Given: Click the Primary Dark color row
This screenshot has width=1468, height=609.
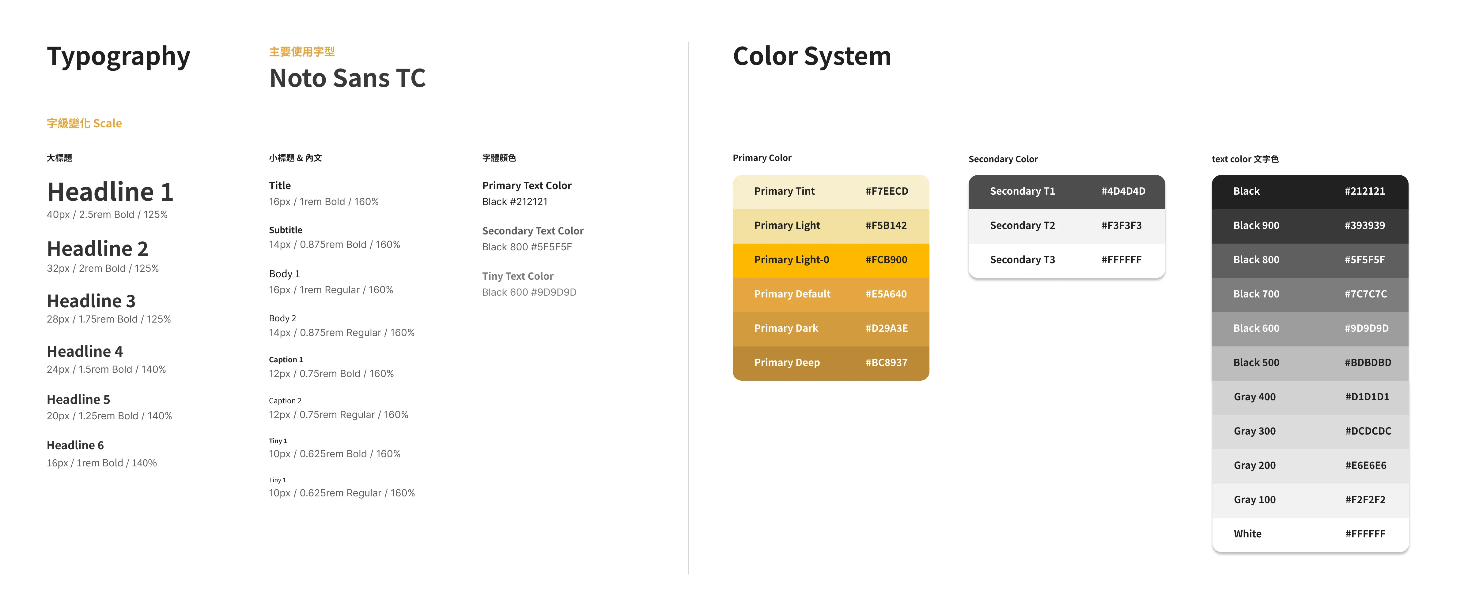Looking at the screenshot, I should tap(830, 328).
